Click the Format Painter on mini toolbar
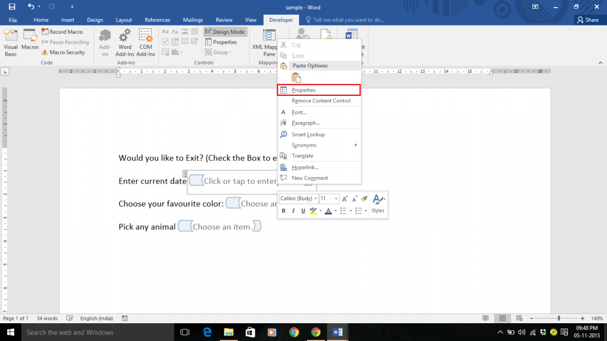 pyautogui.click(x=363, y=198)
